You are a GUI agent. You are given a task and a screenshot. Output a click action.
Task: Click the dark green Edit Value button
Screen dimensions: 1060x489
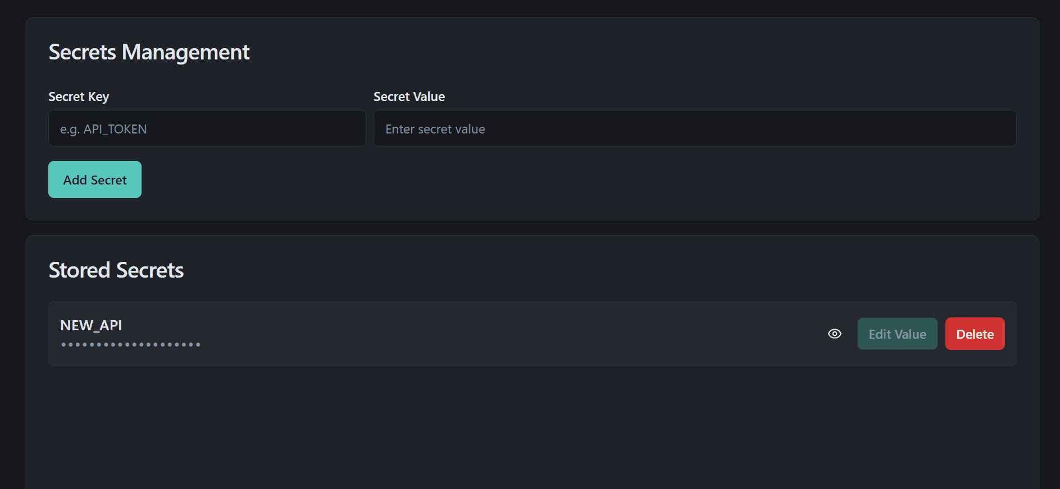[897, 334]
